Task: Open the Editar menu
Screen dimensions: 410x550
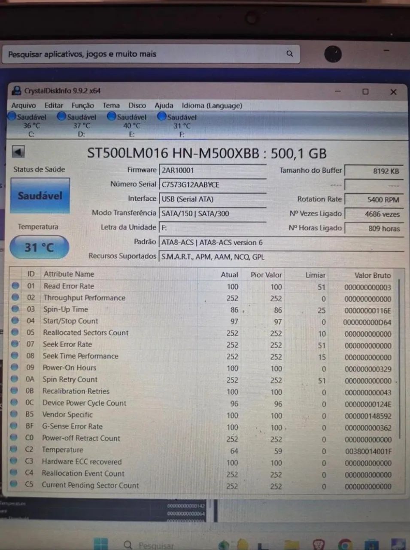Action: (54, 105)
